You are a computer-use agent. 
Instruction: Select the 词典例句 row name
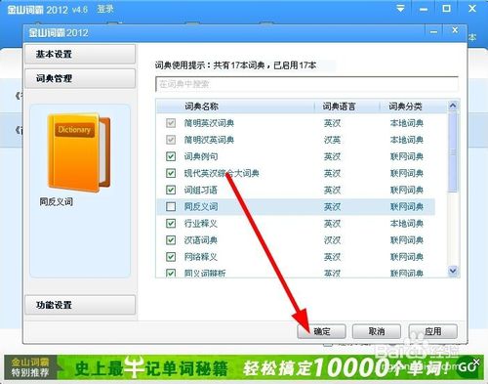pos(201,156)
